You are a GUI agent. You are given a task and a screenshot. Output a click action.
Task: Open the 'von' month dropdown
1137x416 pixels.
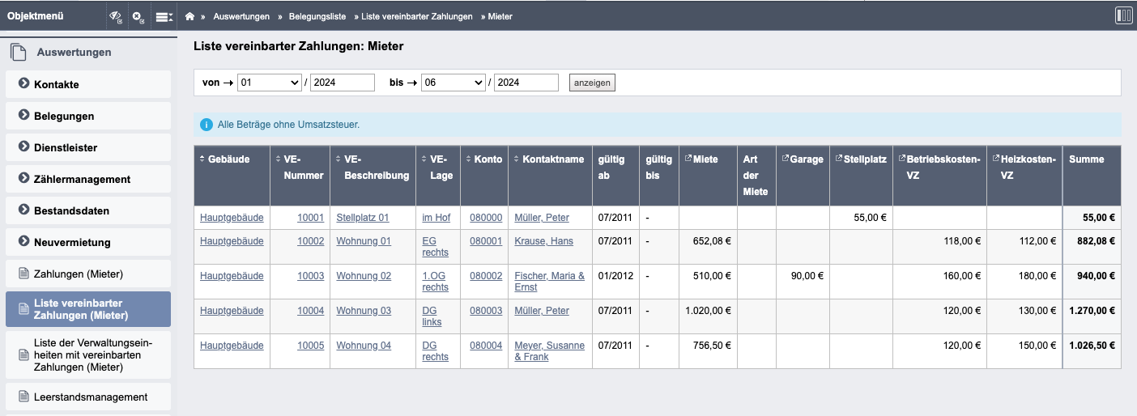pos(269,83)
